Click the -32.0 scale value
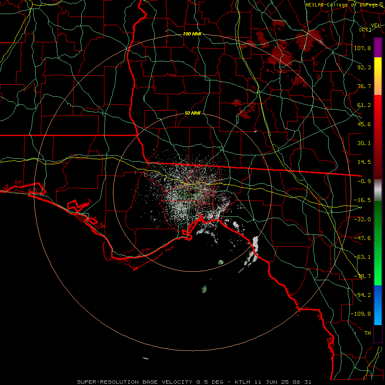 362,219
